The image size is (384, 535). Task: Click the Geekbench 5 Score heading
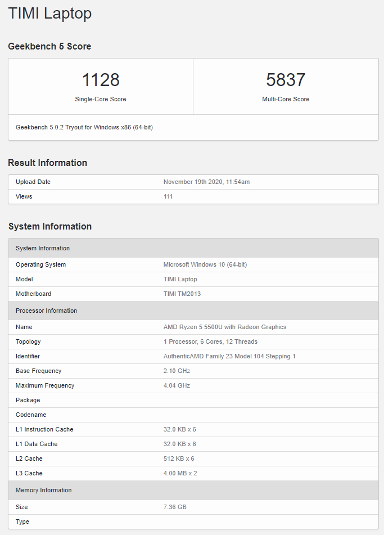click(49, 46)
